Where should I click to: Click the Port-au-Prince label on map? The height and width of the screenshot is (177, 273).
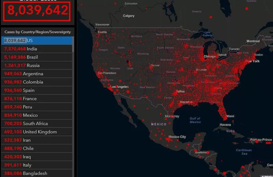coord(261,139)
